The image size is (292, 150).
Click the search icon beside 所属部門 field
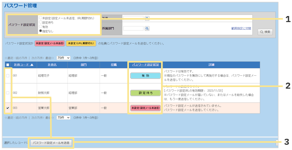147,28
